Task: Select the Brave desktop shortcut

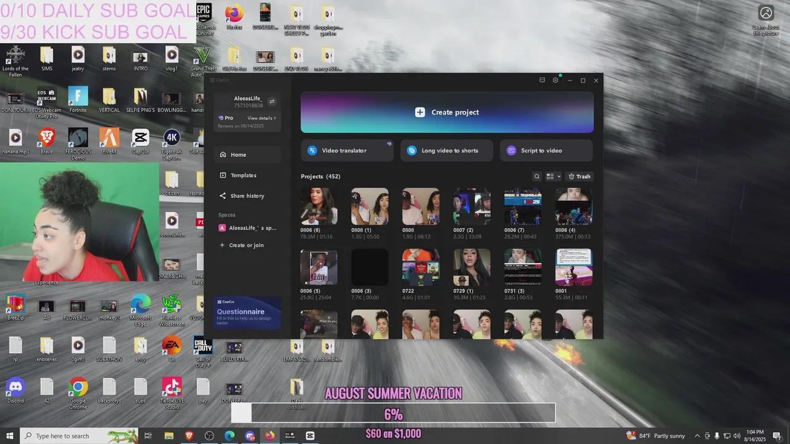Action: [x=46, y=141]
